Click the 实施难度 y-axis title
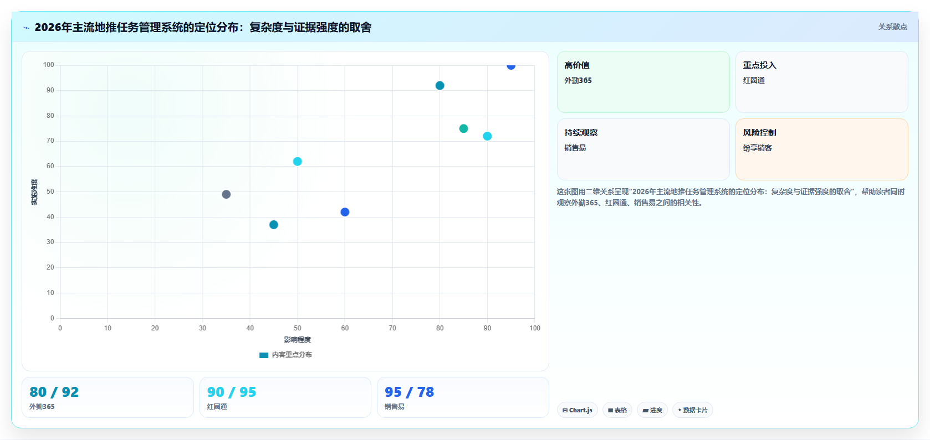This screenshot has width=930, height=440. pyautogui.click(x=34, y=192)
